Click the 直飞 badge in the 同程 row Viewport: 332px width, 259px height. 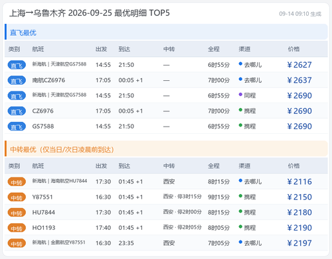[x=17, y=95]
